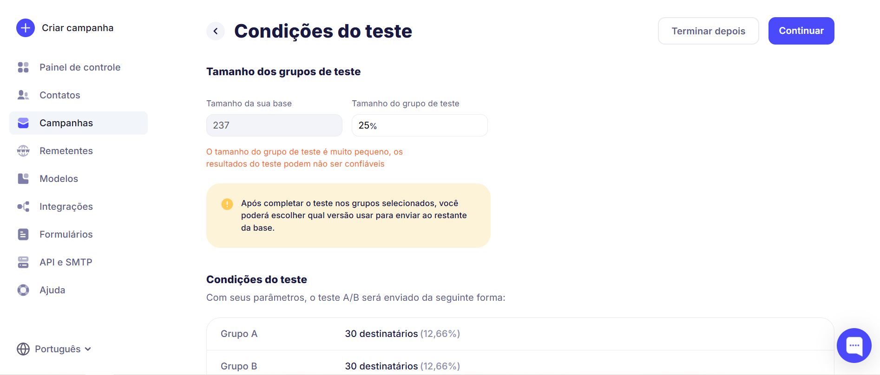Click the plus icon for Criar campanha
880x375 pixels.
(x=26, y=28)
